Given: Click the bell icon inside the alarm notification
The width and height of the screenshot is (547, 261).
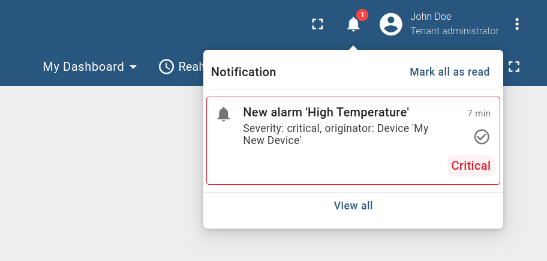Looking at the screenshot, I should point(224,113).
